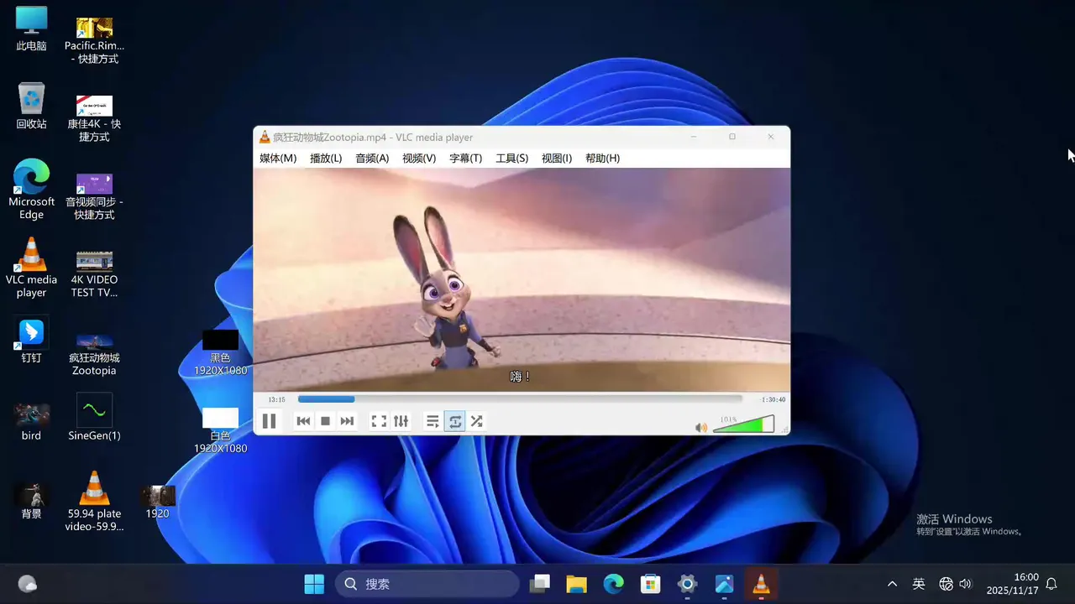Skip to previous media in VLC

303,421
